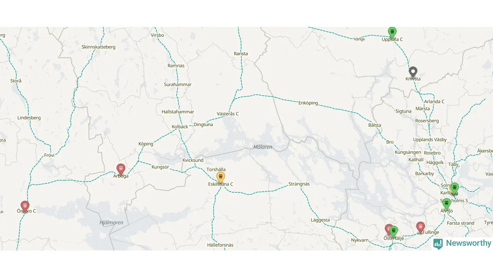The width and height of the screenshot is (493, 277).
Task: Click the Enköping place label
Action: coord(308,103)
